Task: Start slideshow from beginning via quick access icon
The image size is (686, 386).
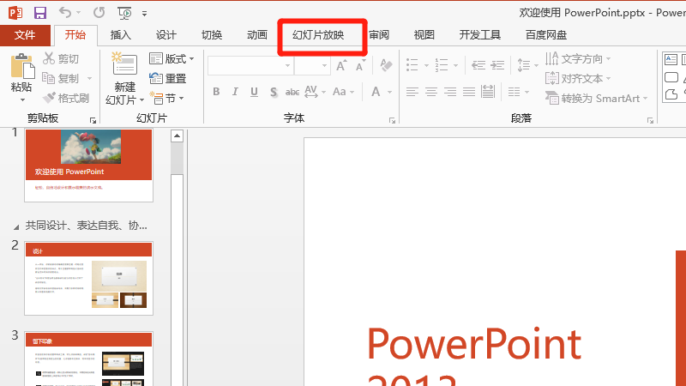Action: coord(124,13)
